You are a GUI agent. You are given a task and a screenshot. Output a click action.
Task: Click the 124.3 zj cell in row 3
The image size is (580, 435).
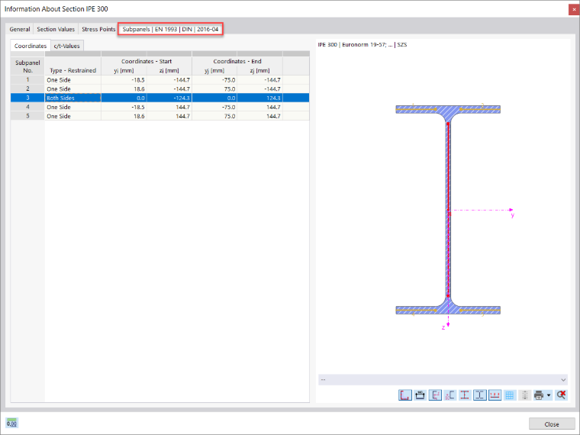coord(259,98)
